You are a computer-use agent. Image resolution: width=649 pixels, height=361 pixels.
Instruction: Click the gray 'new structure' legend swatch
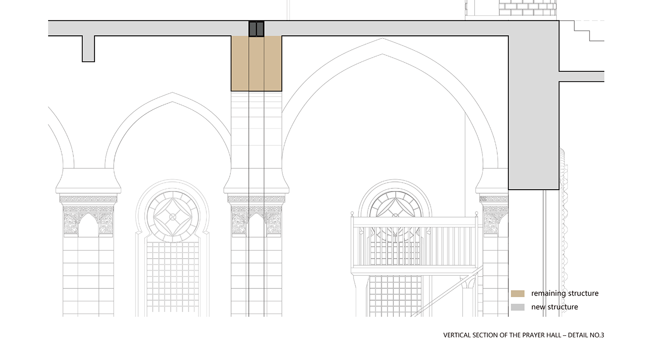tap(517, 307)
